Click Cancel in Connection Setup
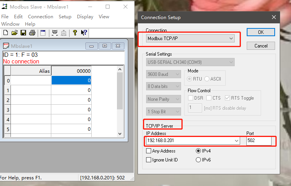The height and width of the screenshot is (186, 291). (x=261, y=46)
